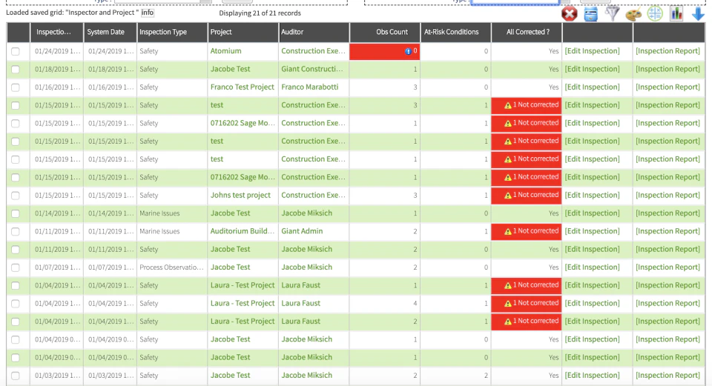Select the checkbox for the 01/14/2019 Marine Issues row
This screenshot has height=386, width=712.
pyautogui.click(x=16, y=213)
